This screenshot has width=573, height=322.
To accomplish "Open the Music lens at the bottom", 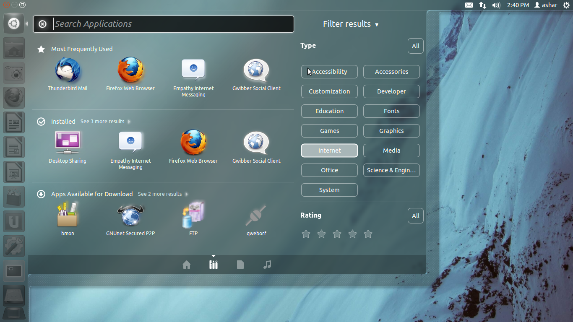I will 267,265.
